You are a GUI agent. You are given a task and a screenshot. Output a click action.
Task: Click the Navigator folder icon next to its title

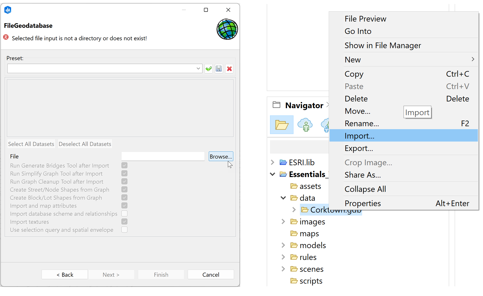coord(276,105)
